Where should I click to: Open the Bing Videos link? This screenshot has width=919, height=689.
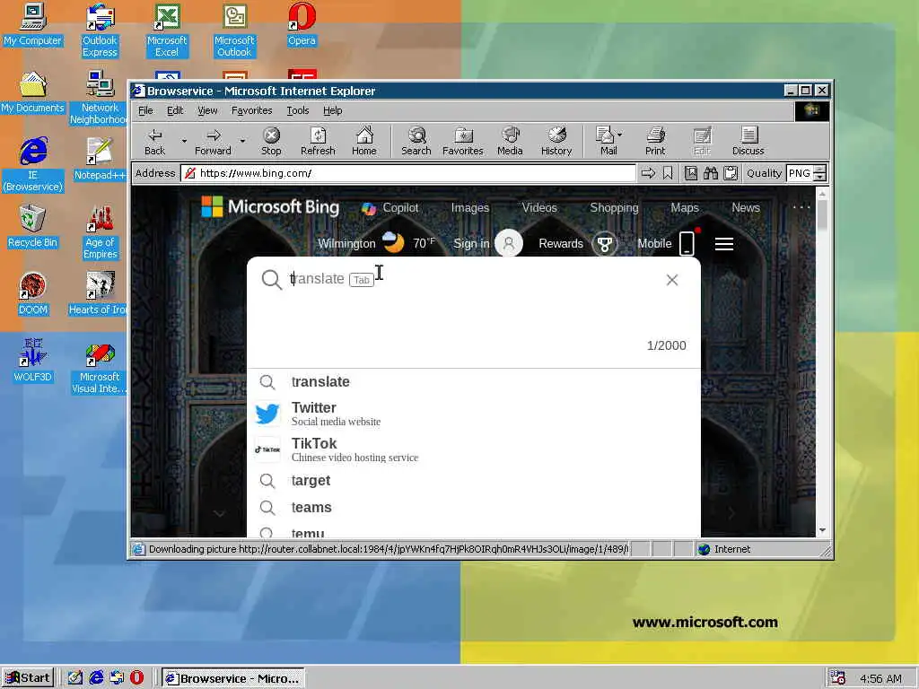[539, 207]
